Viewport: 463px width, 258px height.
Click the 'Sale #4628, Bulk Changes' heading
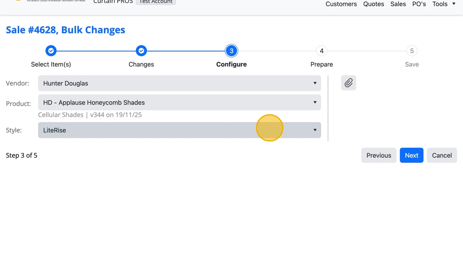click(x=66, y=30)
